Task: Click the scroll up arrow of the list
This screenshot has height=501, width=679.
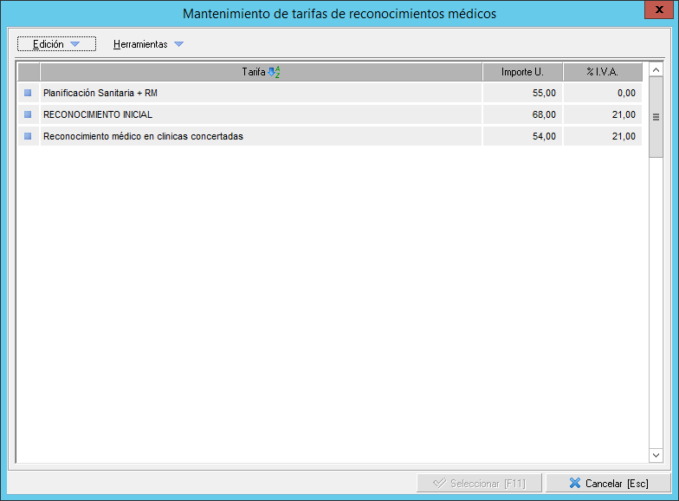Action: tap(656, 70)
